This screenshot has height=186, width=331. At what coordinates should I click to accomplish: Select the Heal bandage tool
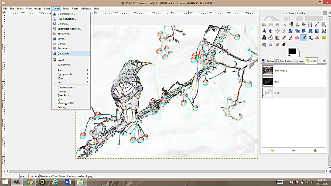pos(323,37)
